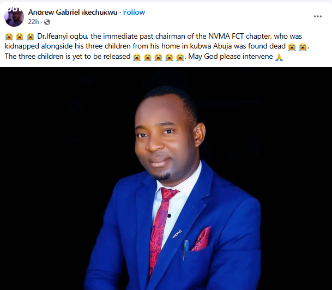Click the lapel pin on the blue suit

pyautogui.click(x=177, y=234)
